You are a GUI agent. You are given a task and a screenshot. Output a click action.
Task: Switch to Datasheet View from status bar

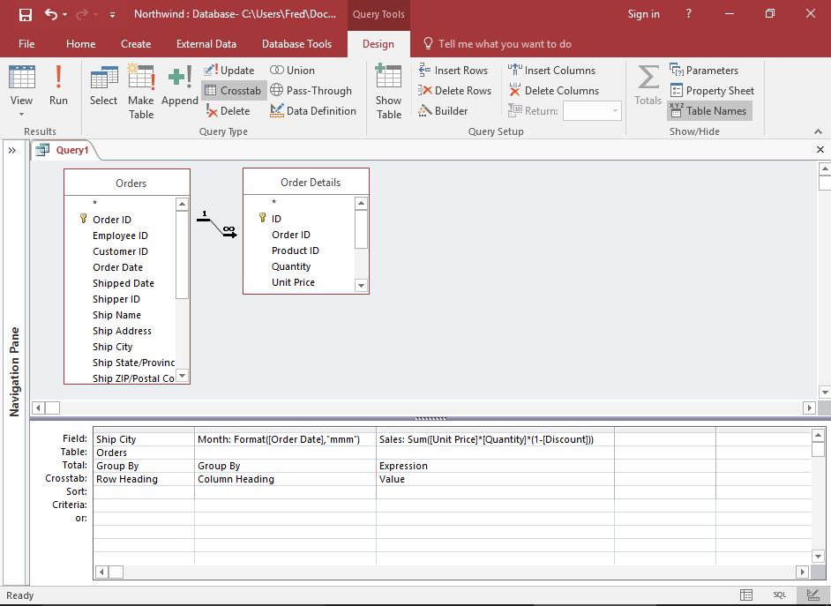pyautogui.click(x=746, y=595)
